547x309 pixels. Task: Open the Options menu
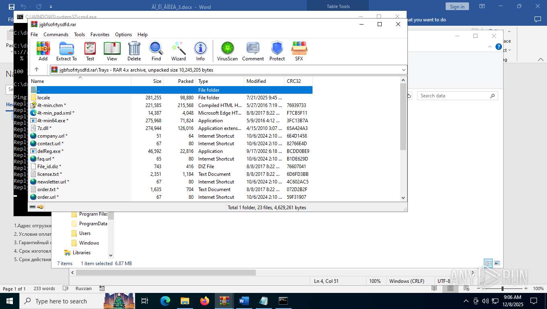123,35
